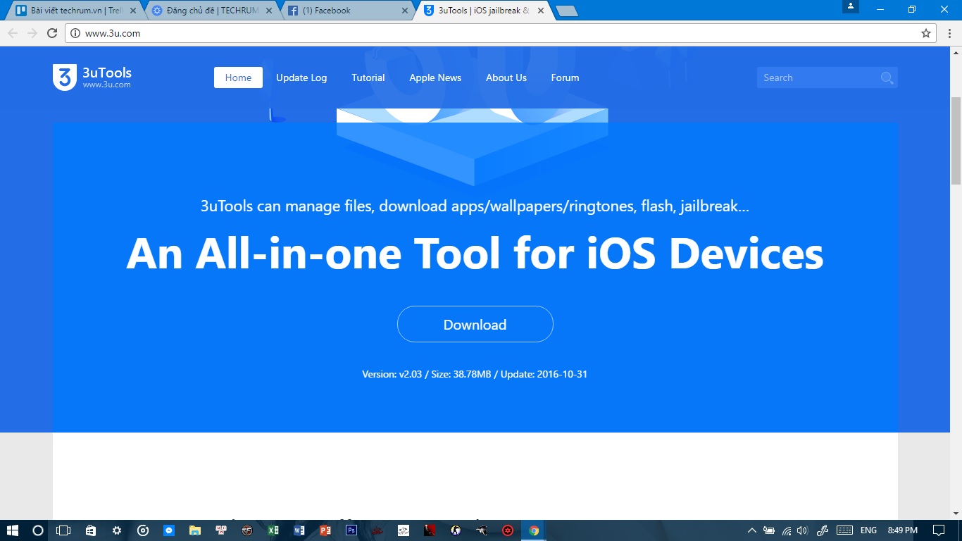The width and height of the screenshot is (962, 541).
Task: Open Settings gear on the taskbar
Action: pyautogui.click(x=117, y=530)
